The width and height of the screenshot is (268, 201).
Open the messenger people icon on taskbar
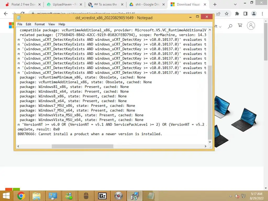[x=69, y=196]
